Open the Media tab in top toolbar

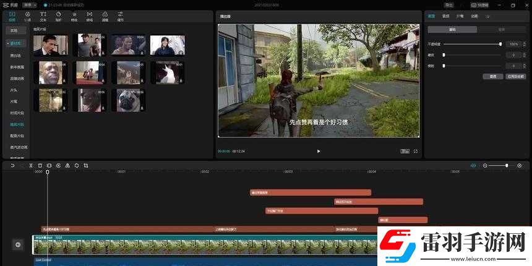pyautogui.click(x=12, y=16)
